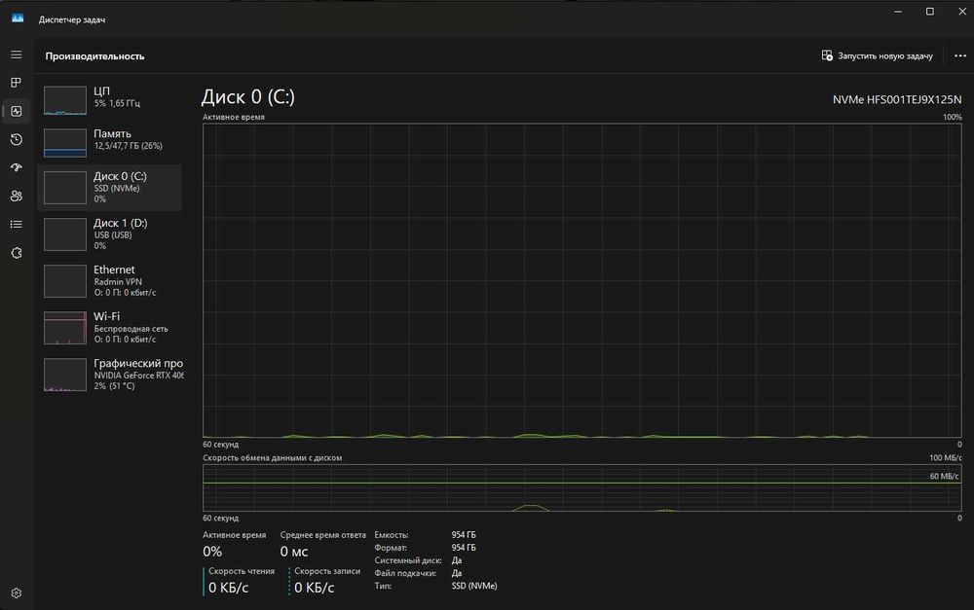Click the memory mini graph thumbnail
974x610 pixels.
coord(65,143)
